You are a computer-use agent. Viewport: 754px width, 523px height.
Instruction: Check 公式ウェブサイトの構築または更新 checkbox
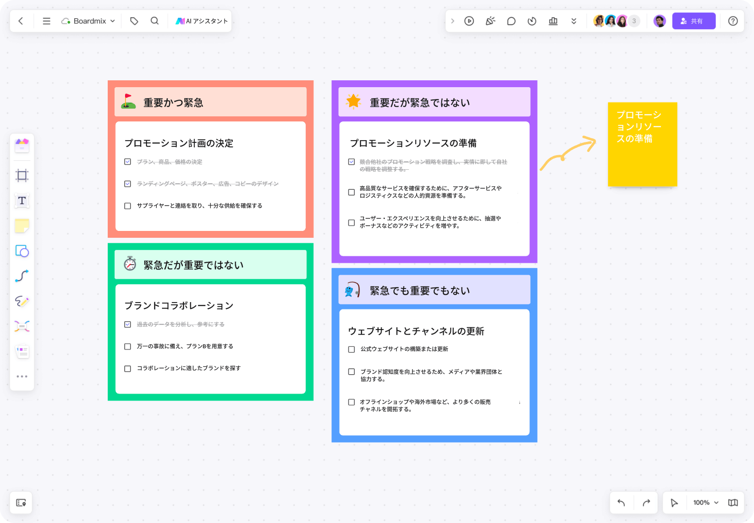click(351, 349)
